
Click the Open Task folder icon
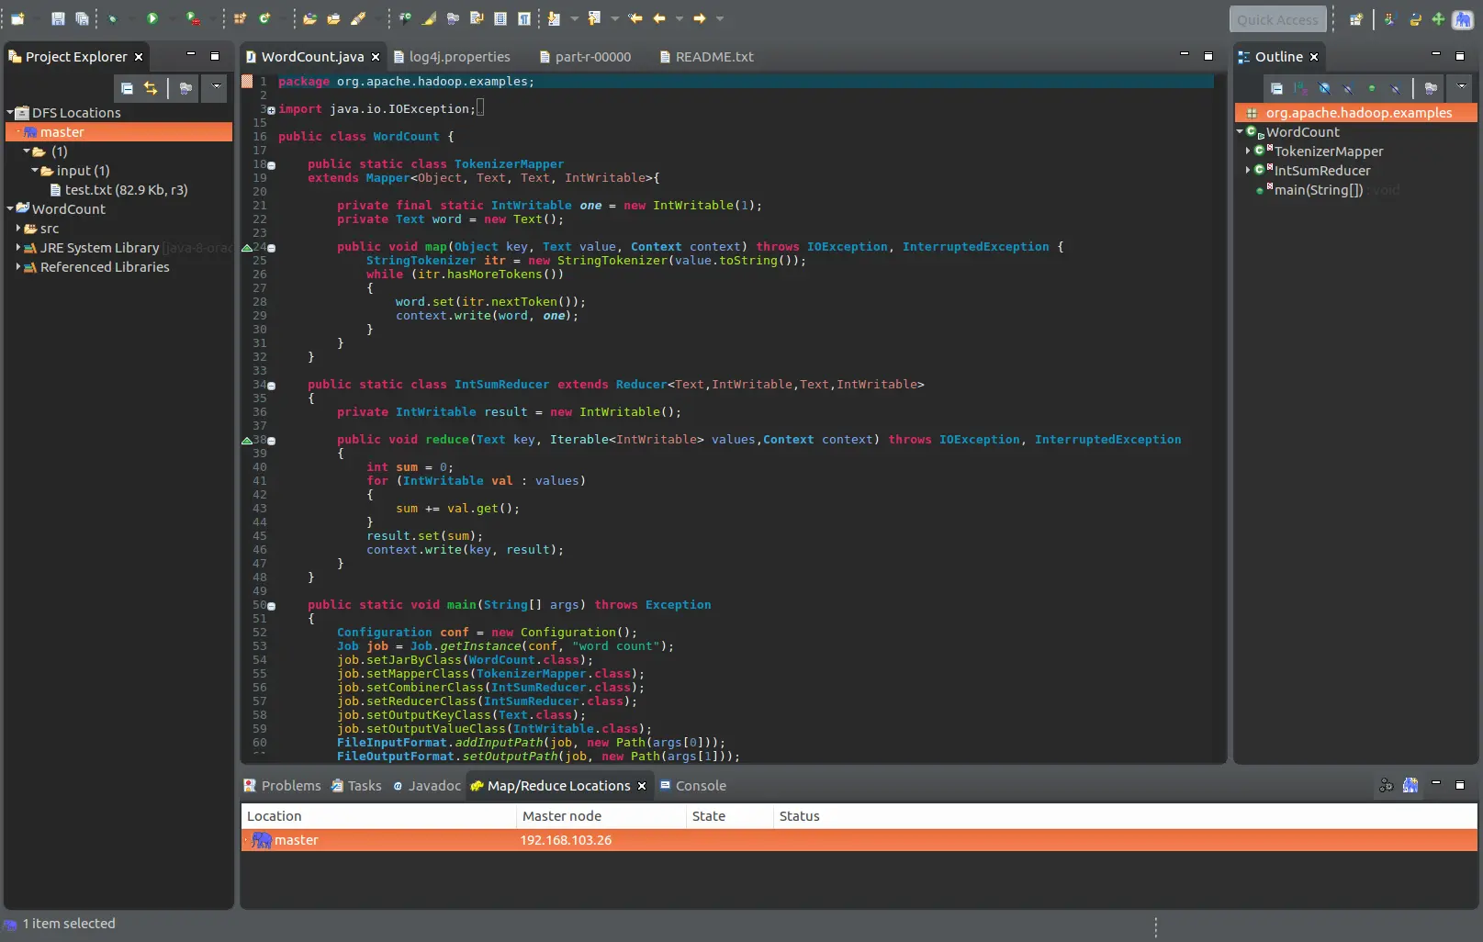333,18
